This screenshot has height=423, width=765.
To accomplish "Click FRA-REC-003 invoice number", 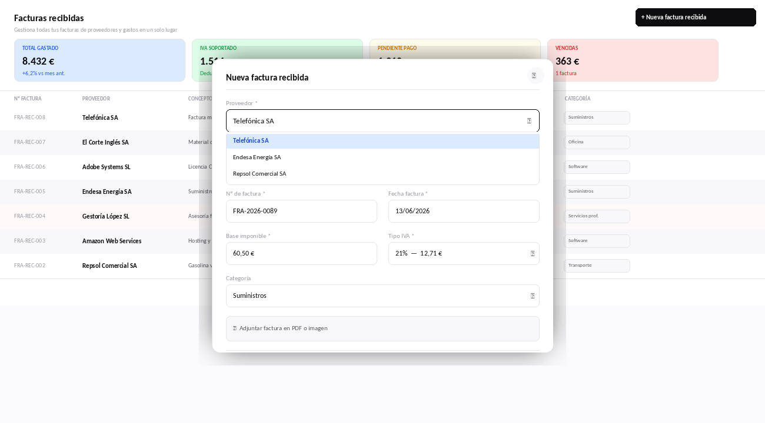I will tap(29, 241).
